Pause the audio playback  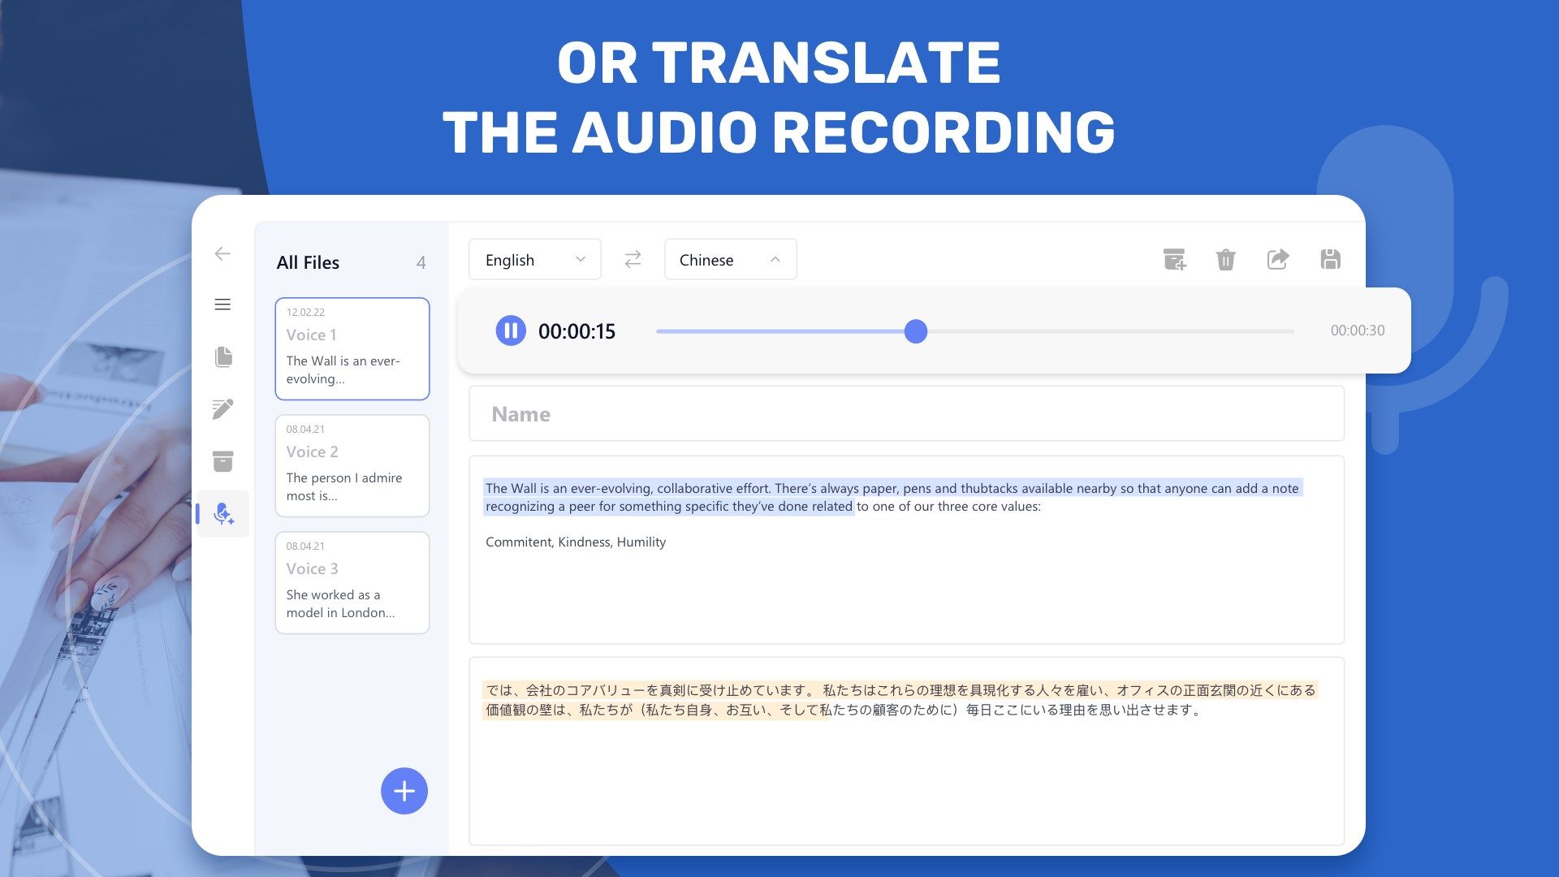[511, 330]
